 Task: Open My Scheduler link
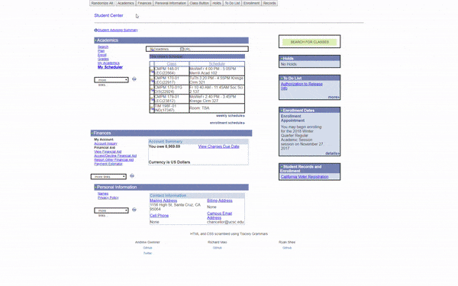click(x=110, y=67)
